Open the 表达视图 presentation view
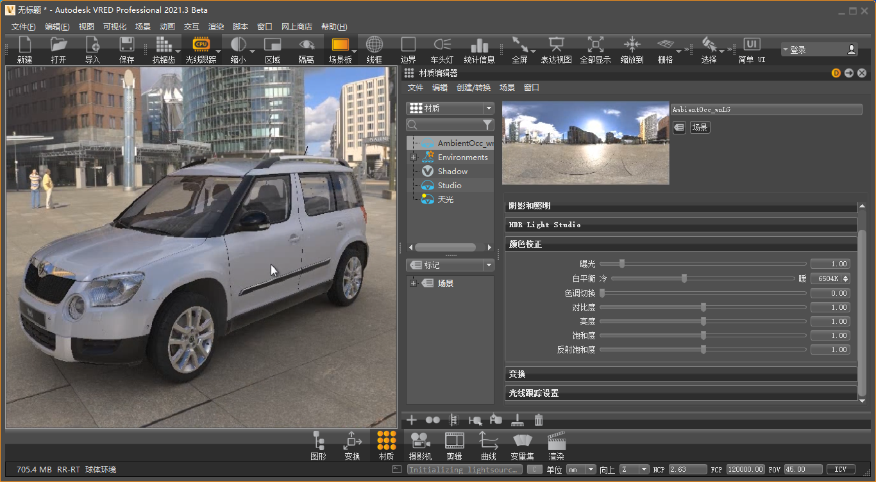Screen dimensions: 876x482 click(x=556, y=50)
